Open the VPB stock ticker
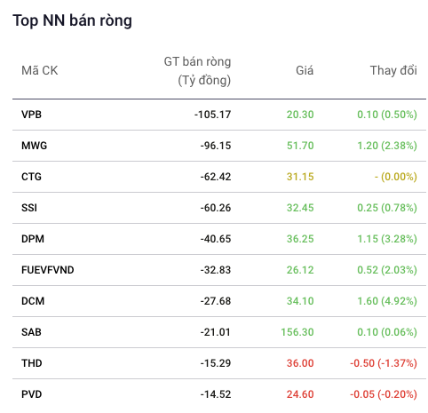This screenshot has width=428, height=413. pyautogui.click(x=31, y=115)
